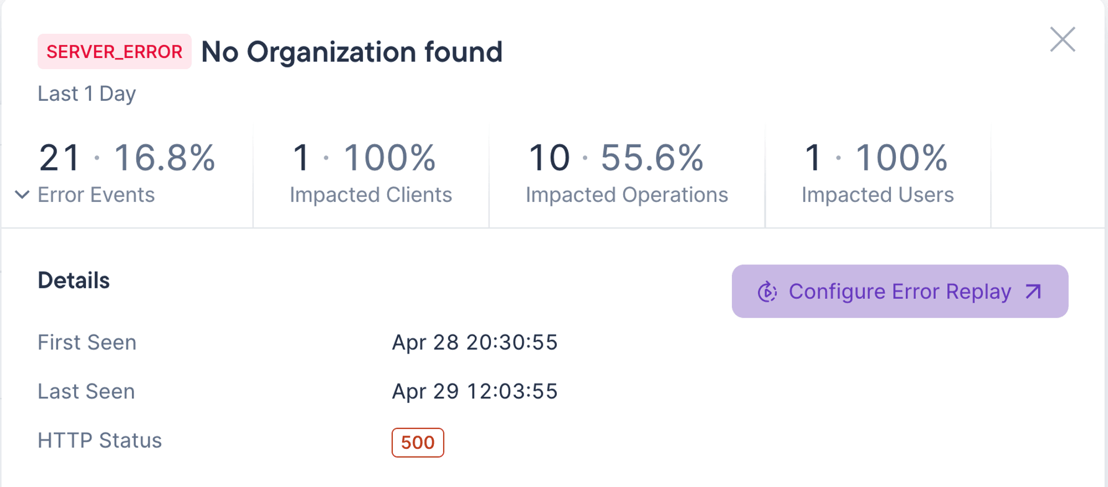The height and width of the screenshot is (487, 1108).
Task: Click the Last 1 Day time range label
Action: [87, 94]
